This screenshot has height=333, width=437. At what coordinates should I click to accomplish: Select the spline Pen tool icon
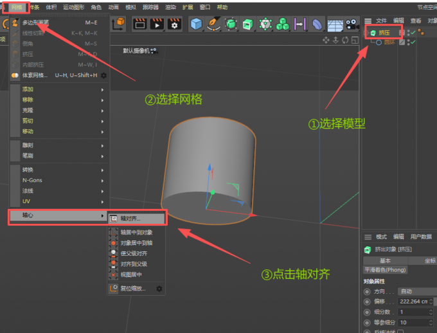coord(214,24)
